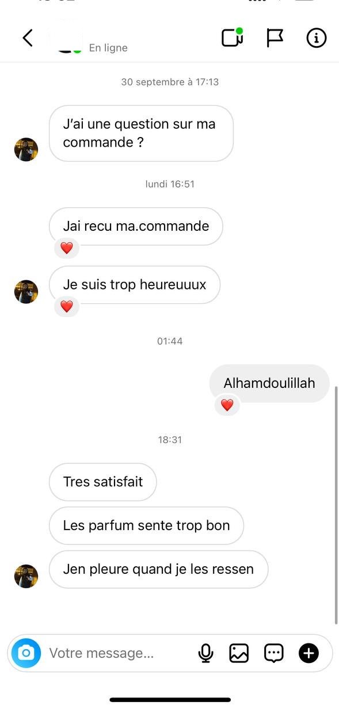The image size is (339, 709).
Task: Tap the black plus icon for more options
Action: point(308,653)
